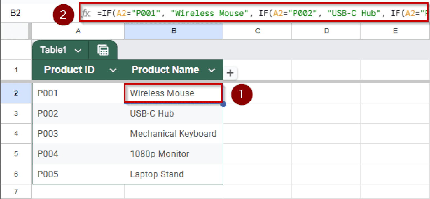Select column D header
The image size is (430, 199).
tap(326, 31)
